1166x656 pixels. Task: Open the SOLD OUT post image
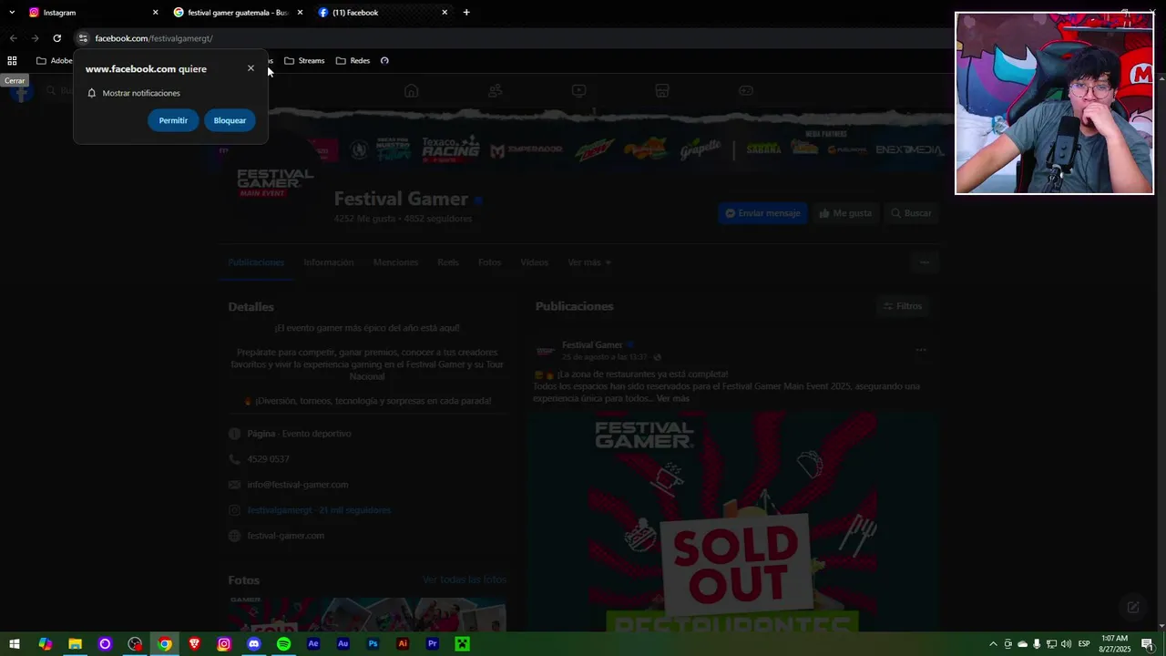(735, 521)
